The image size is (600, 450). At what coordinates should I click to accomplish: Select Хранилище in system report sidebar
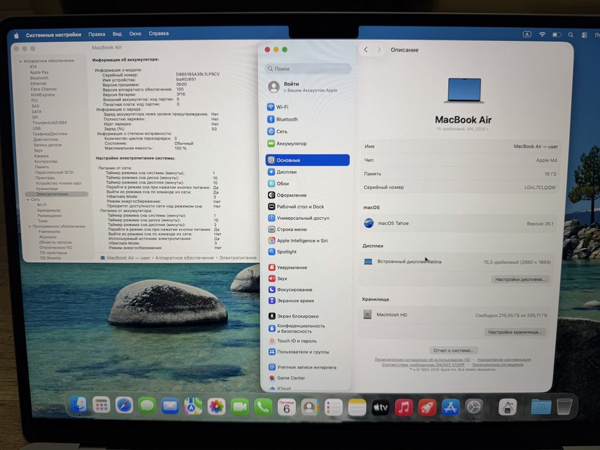click(x=47, y=188)
